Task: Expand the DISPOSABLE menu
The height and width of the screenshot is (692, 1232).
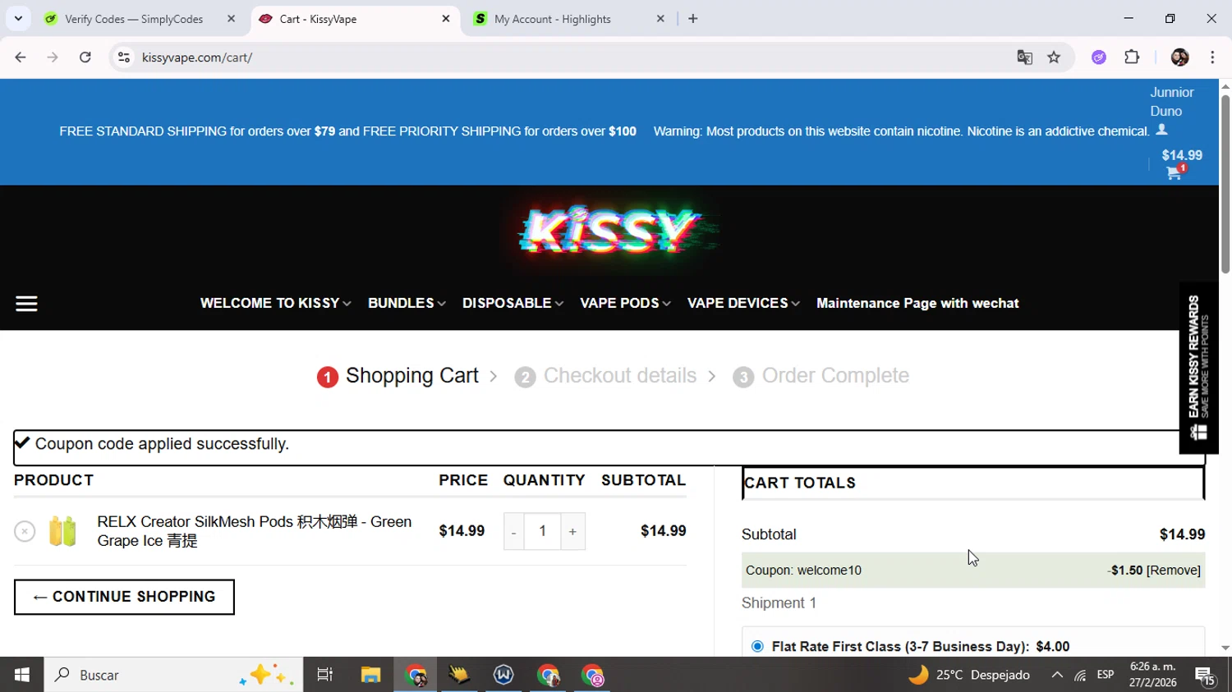Action: coord(513,304)
